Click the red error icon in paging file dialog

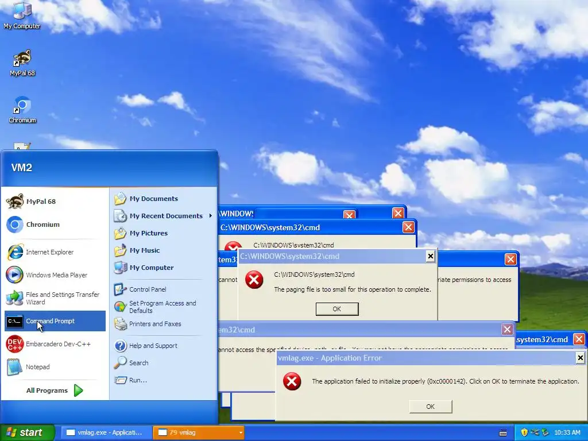point(254,280)
